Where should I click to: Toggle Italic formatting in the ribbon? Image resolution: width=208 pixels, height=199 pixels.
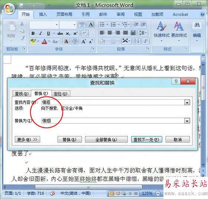40,33
